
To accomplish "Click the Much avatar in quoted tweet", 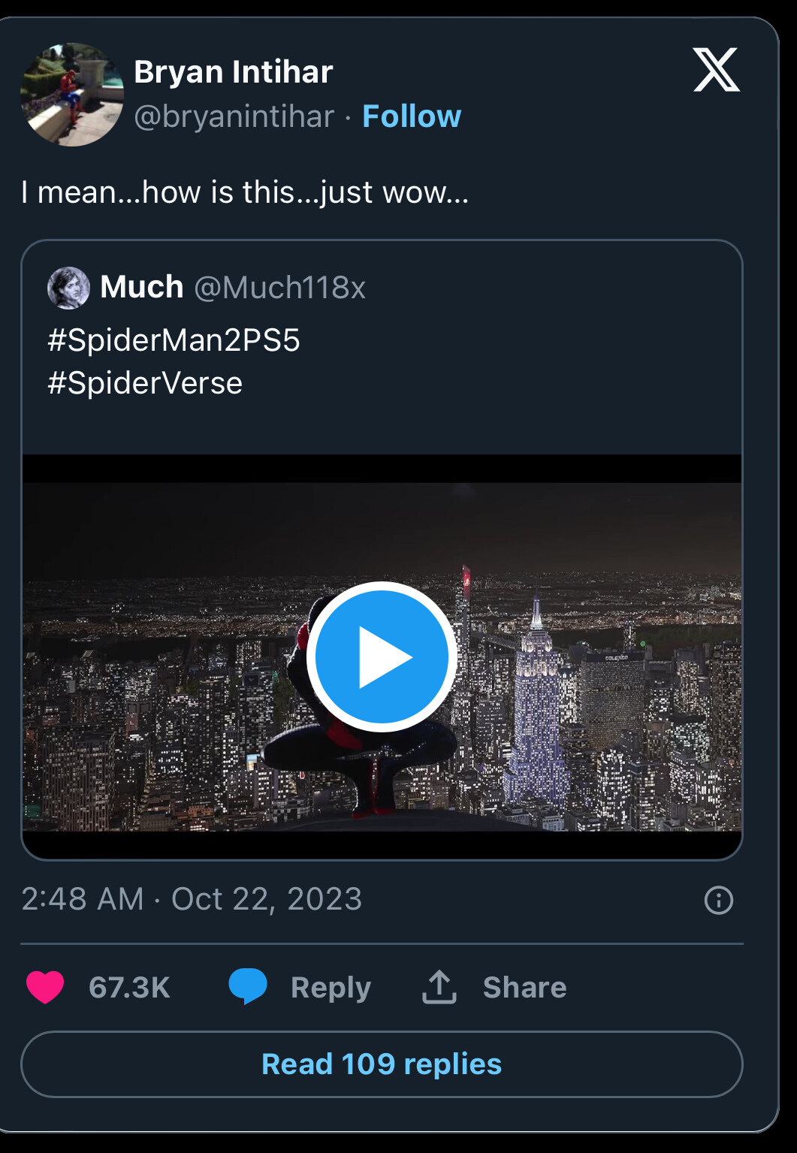I will tap(68, 288).
